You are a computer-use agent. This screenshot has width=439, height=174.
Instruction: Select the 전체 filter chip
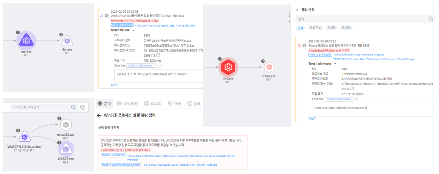(300, 28)
